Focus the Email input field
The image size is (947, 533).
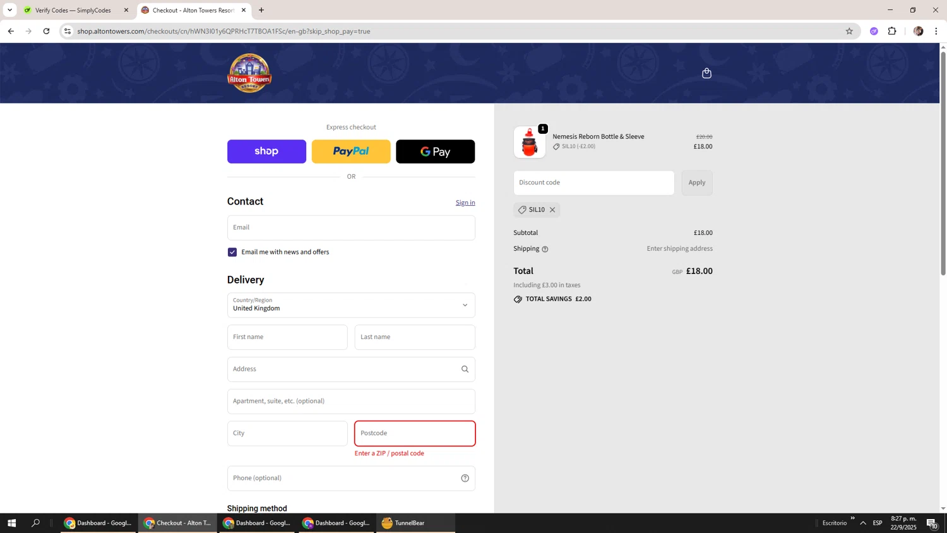click(x=351, y=227)
